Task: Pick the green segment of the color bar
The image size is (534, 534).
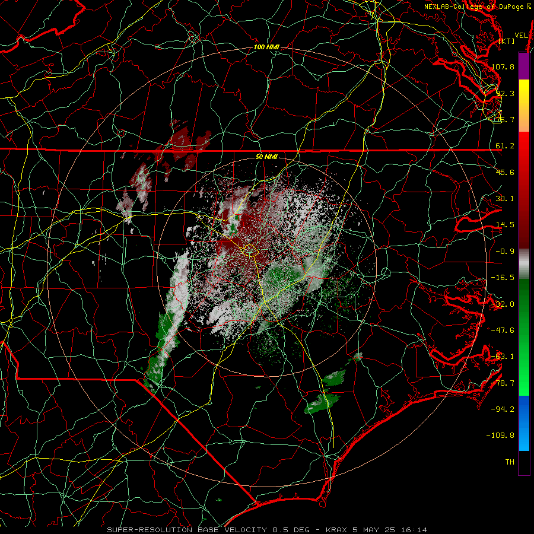Action: click(x=524, y=337)
